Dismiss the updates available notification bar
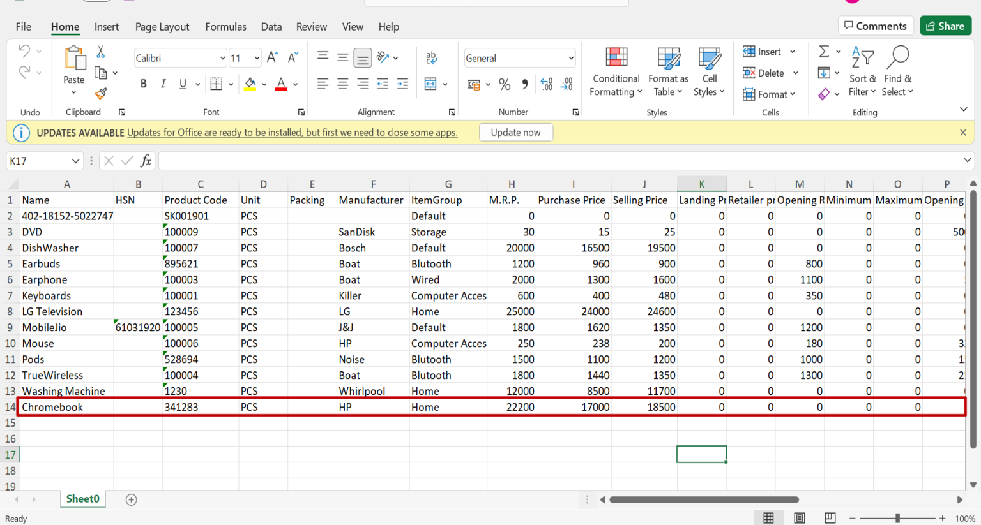Image resolution: width=981 pixels, height=525 pixels. pos(963,133)
